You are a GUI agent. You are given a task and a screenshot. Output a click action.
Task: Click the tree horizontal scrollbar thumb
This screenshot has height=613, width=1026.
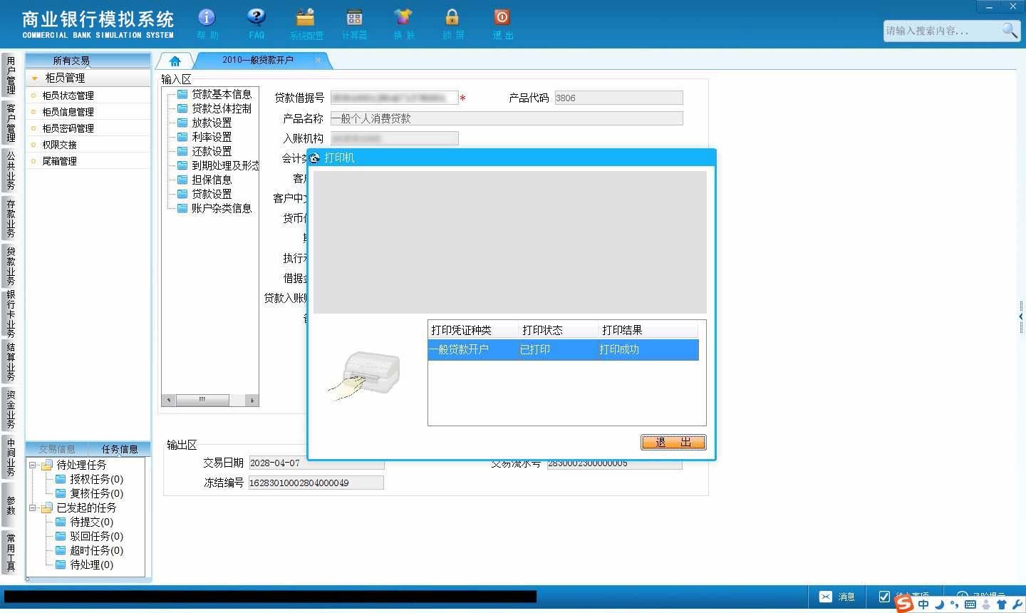coord(202,400)
